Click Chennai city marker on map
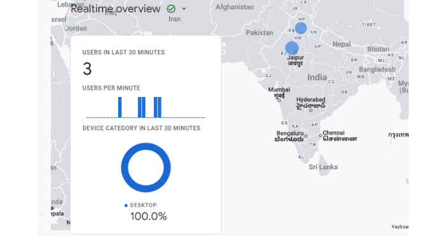Screen dimensions: 447x236 (x=321, y=136)
